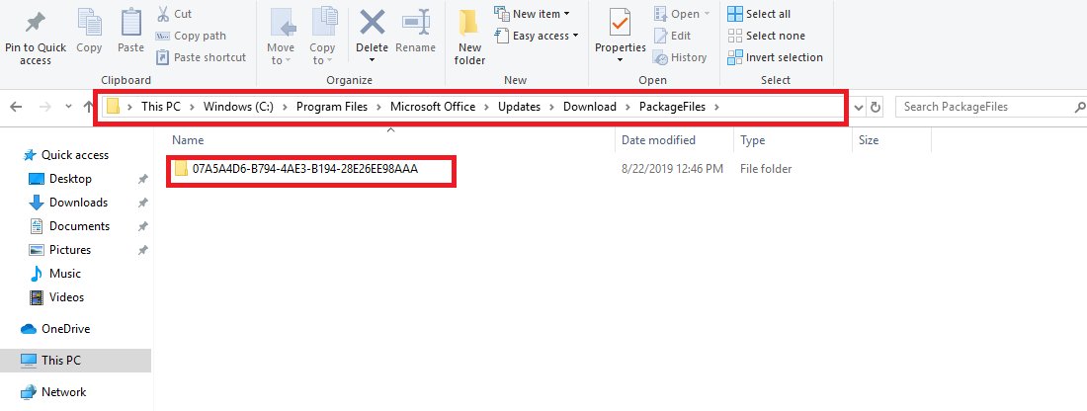Open OneDrive in navigation pane

56,329
